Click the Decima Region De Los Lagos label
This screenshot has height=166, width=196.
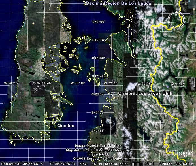(118, 3)
